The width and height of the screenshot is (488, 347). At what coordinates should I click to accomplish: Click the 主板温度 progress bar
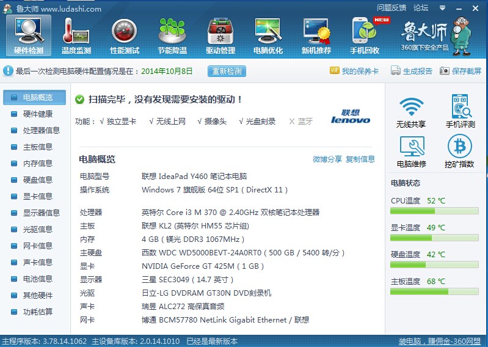pos(434,291)
